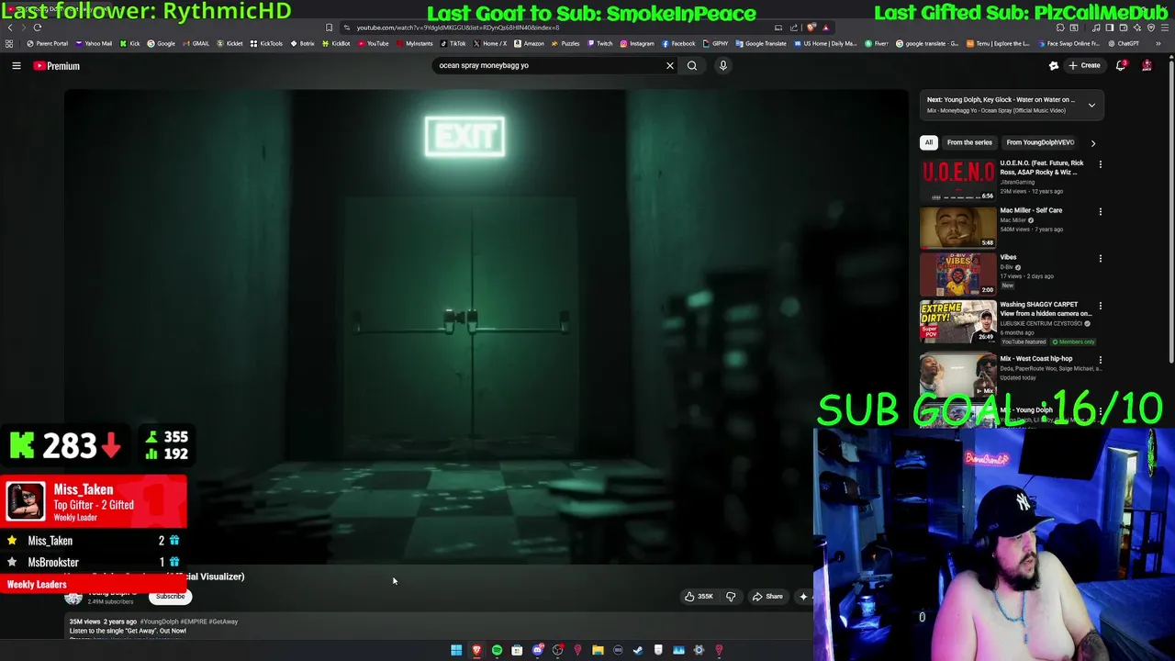The image size is (1175, 661).
Task: Open options menu for U.O.E.N.O. video
Action: (x=1100, y=164)
